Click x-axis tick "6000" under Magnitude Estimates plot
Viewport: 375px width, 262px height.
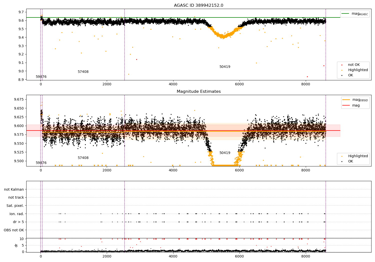click(x=239, y=170)
